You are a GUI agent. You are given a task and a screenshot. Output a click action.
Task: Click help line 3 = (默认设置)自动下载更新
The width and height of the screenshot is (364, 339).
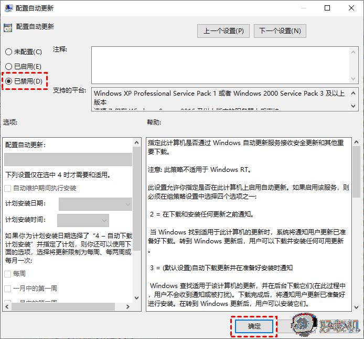pyautogui.click(x=221, y=268)
